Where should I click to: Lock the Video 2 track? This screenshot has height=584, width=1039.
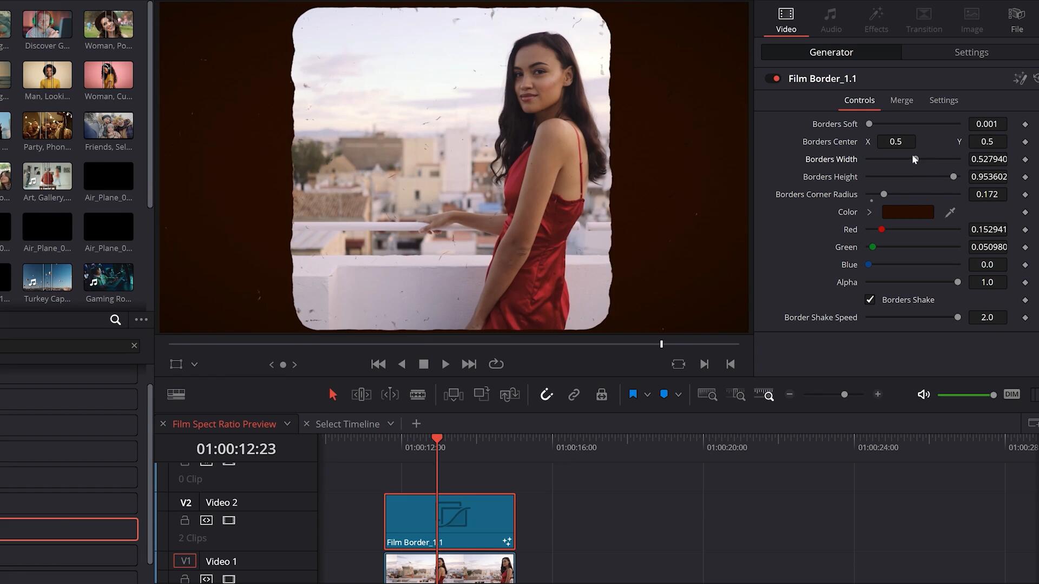[185, 520]
